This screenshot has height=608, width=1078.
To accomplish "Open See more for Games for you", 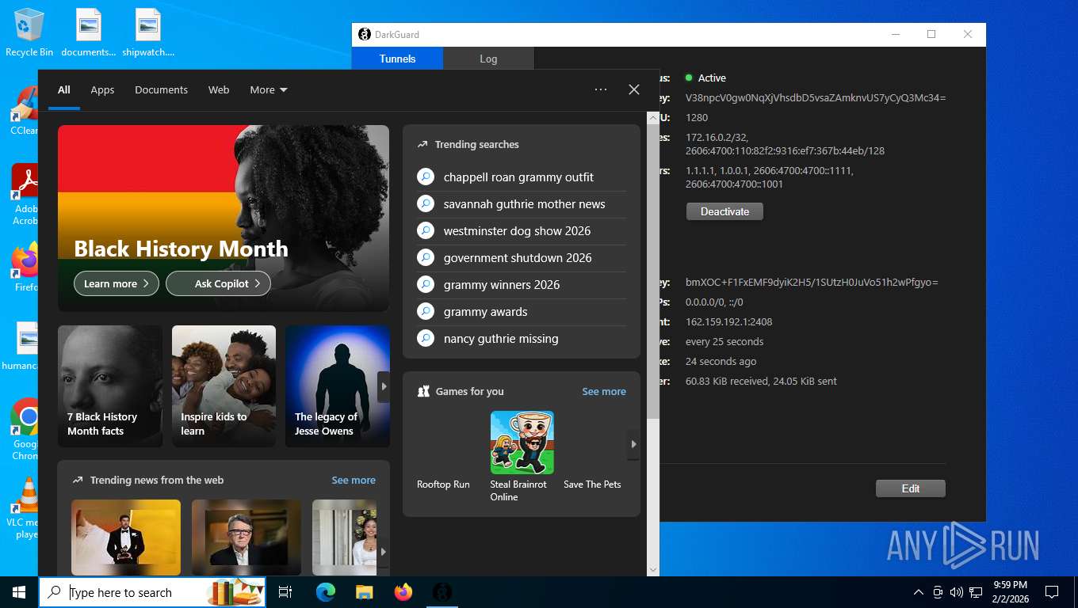I will (x=604, y=391).
